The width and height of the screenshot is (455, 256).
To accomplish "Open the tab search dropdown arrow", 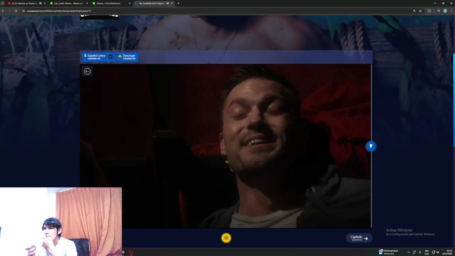I will pyautogui.click(x=3, y=3).
